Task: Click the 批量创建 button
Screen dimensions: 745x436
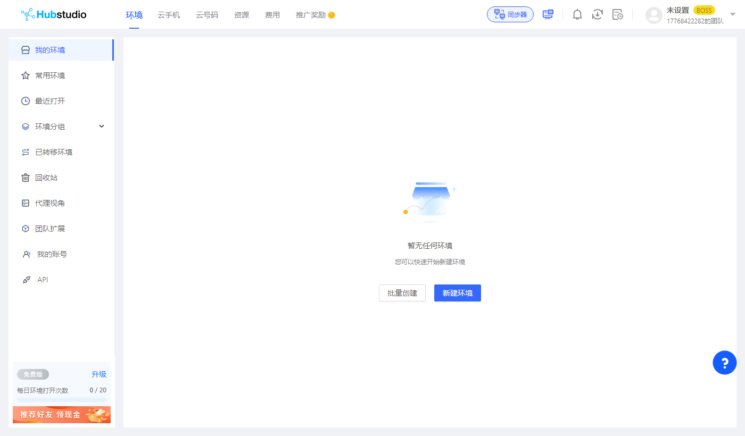Action: point(402,293)
